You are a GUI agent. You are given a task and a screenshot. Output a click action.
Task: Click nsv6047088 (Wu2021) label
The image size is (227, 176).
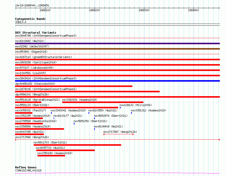click(x=30, y=132)
